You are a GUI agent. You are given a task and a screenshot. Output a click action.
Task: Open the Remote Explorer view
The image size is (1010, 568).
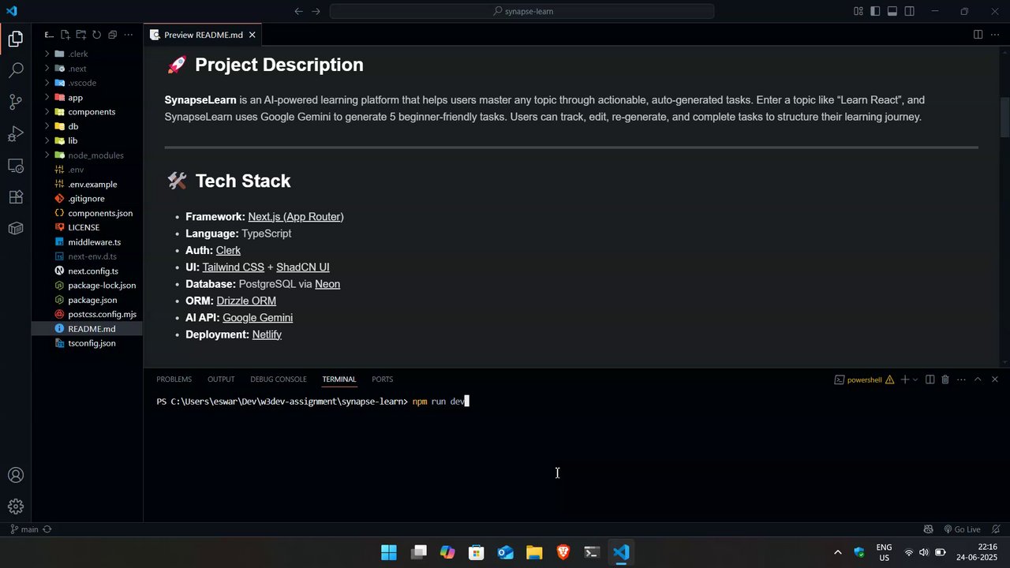click(x=16, y=165)
